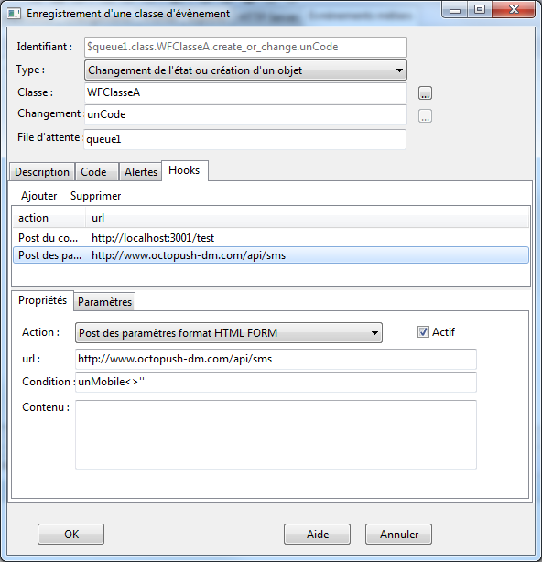Screen dimensions: 542x562
Task: Click the browse button next to Changement field
Action: click(425, 116)
